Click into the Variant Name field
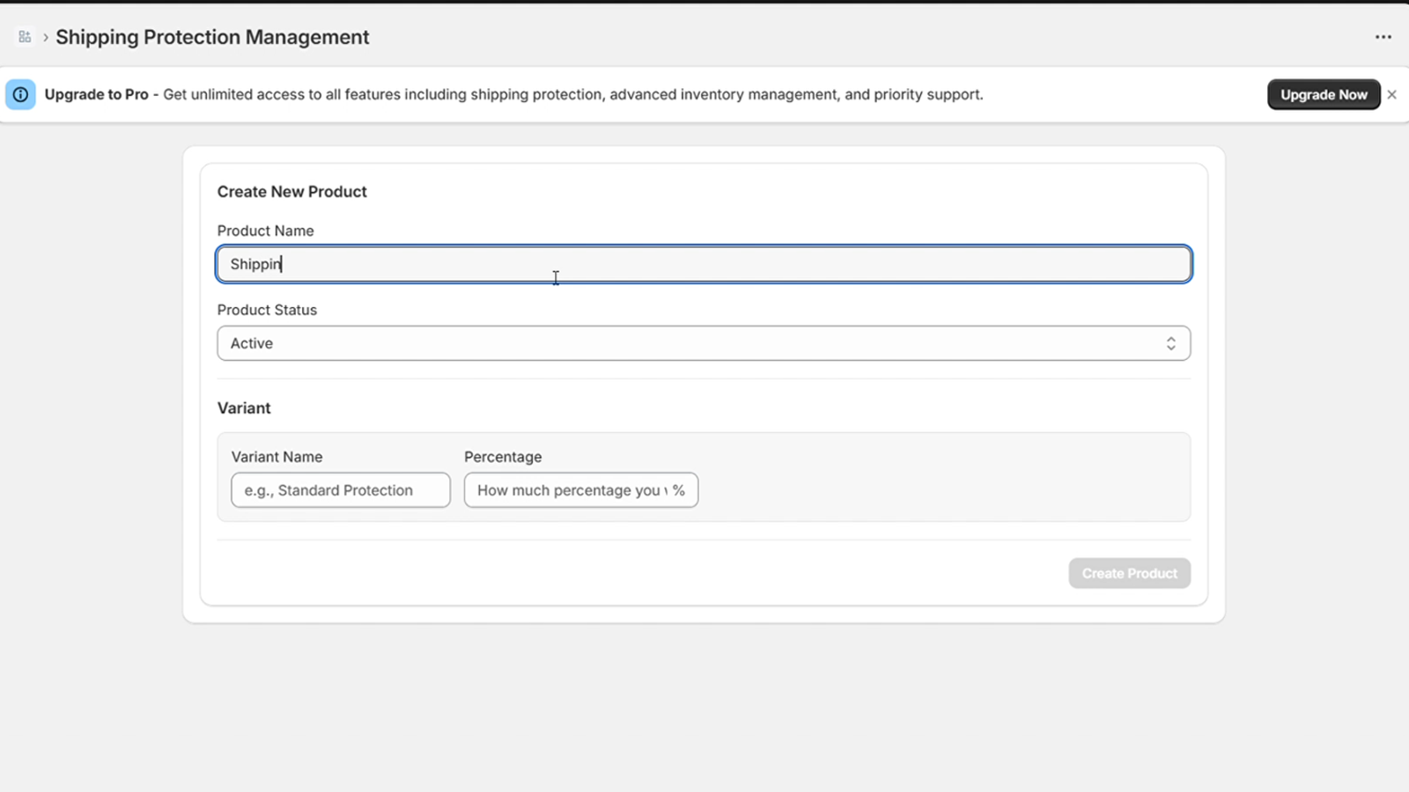Screen dimensions: 1409x792 340,490
